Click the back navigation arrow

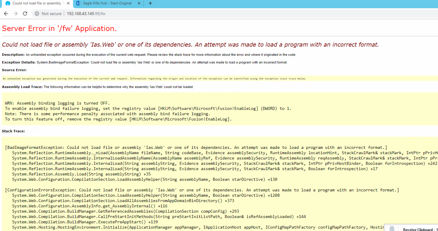6,13
